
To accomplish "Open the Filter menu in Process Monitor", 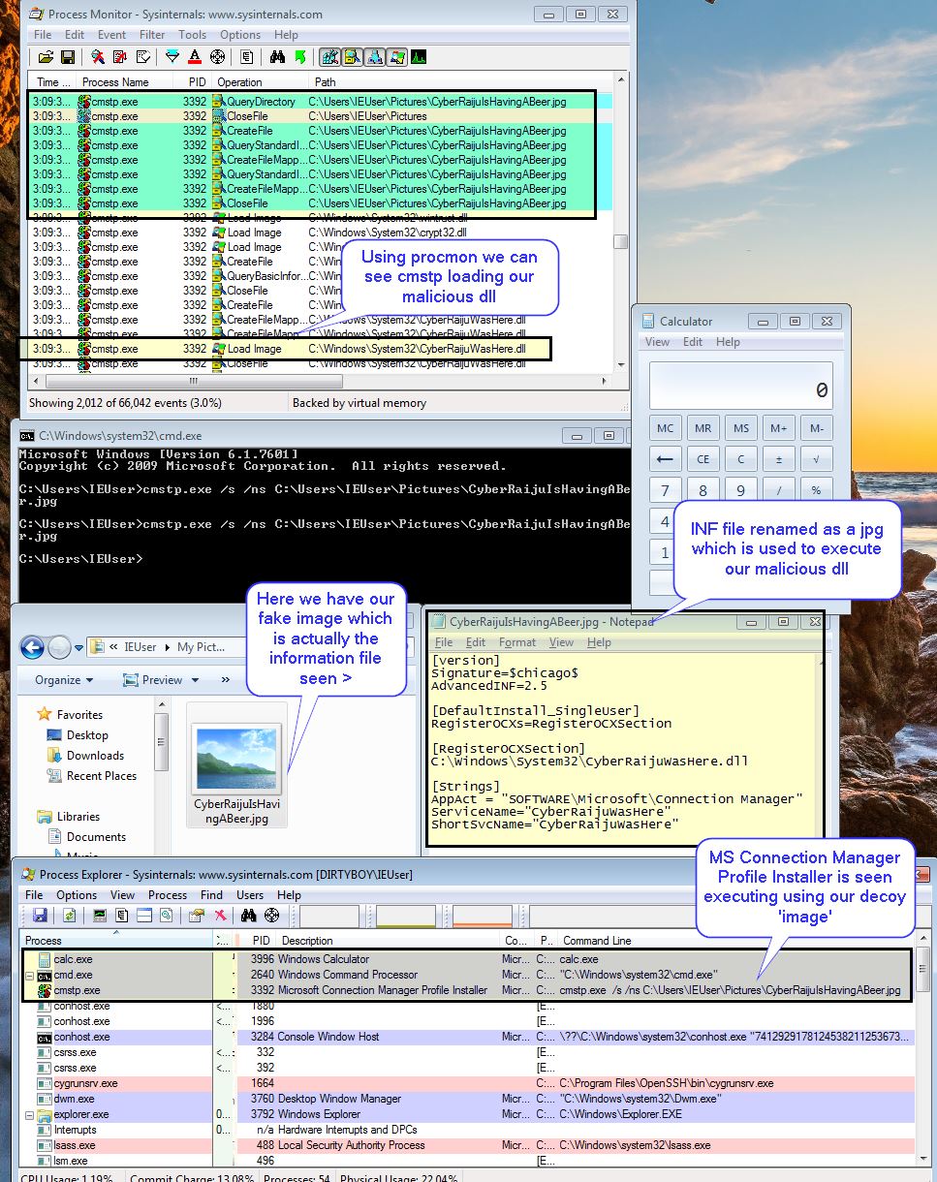I will [152, 35].
